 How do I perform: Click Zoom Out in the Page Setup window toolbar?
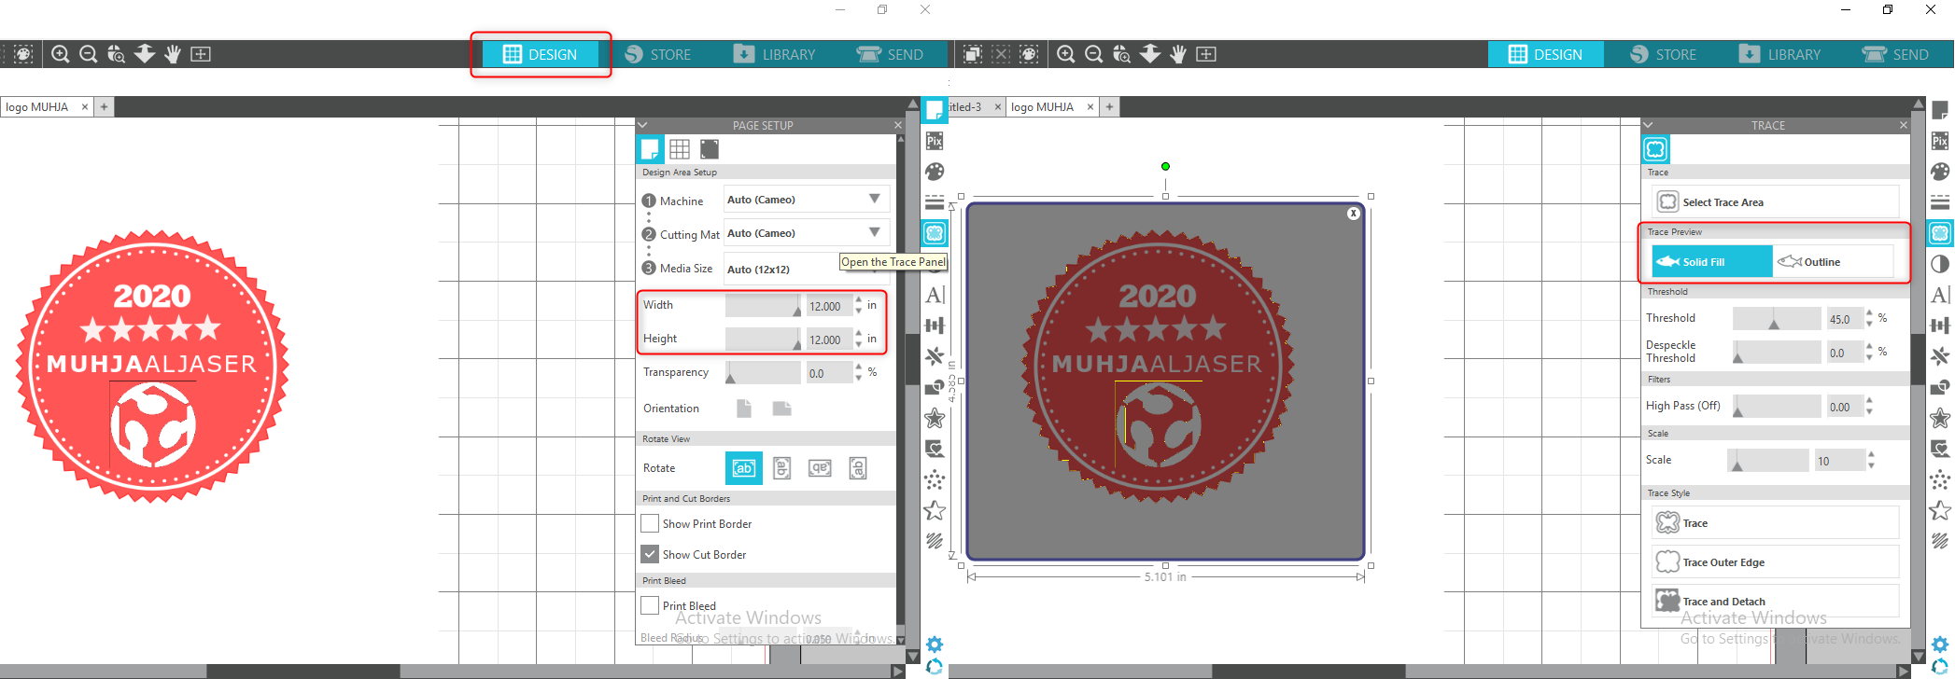pos(89,54)
